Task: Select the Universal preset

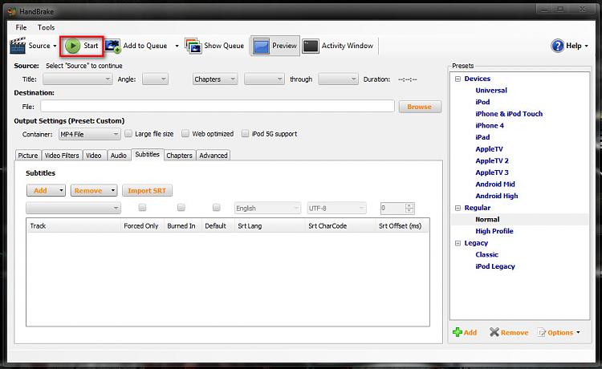Action: click(x=491, y=91)
